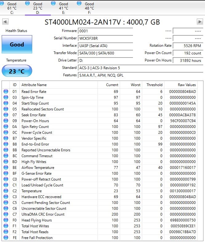Select drive F: tab showing 48 °C
This screenshot has height=243, width=205.
click(90, 8)
